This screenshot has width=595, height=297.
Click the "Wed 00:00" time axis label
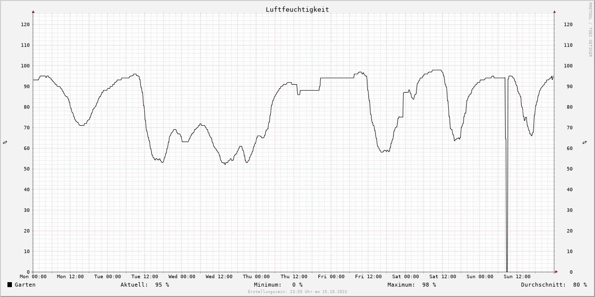[182, 277]
